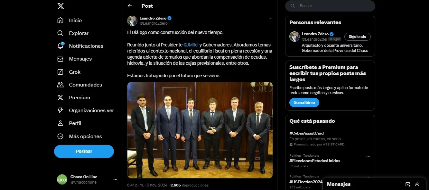Click into the Buscar search field
Screen dimensions: 429x190
point(335,6)
